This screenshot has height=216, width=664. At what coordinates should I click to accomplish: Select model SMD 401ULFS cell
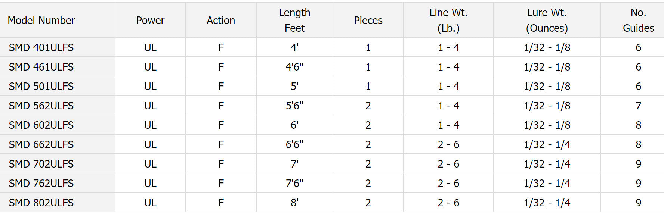(41, 47)
